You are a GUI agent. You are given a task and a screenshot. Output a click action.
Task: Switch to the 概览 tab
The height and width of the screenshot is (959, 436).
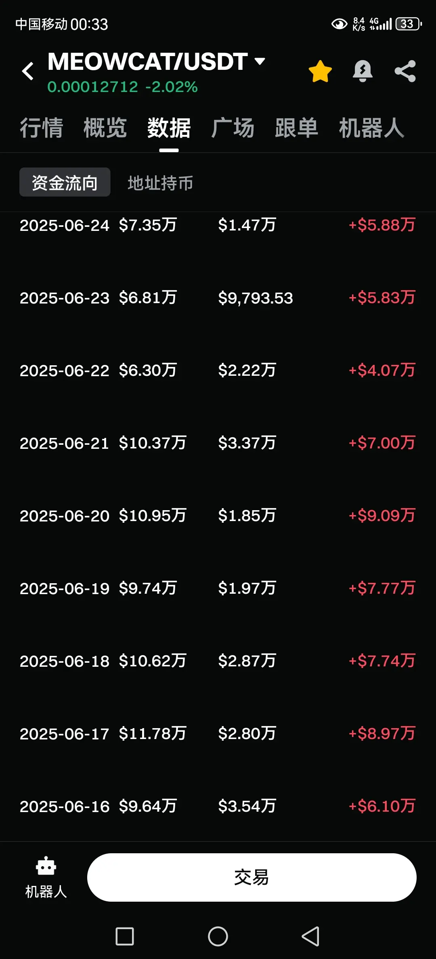[x=105, y=128]
